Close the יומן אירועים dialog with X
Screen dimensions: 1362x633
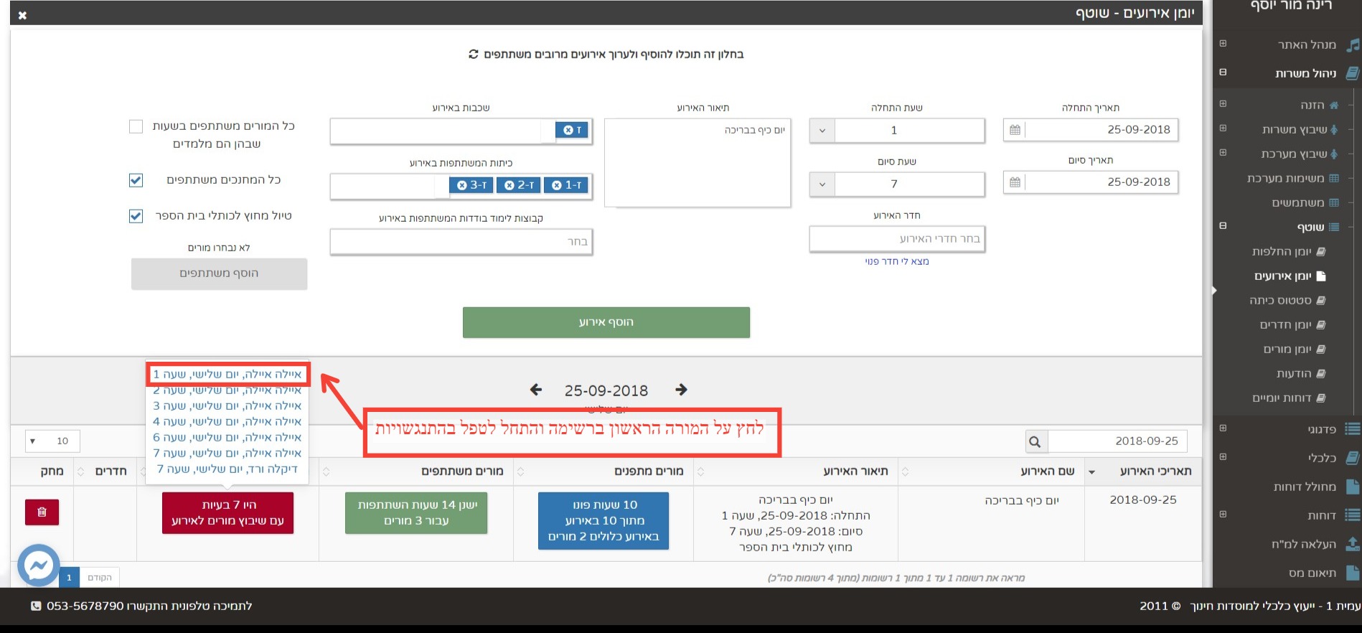pyautogui.click(x=22, y=15)
